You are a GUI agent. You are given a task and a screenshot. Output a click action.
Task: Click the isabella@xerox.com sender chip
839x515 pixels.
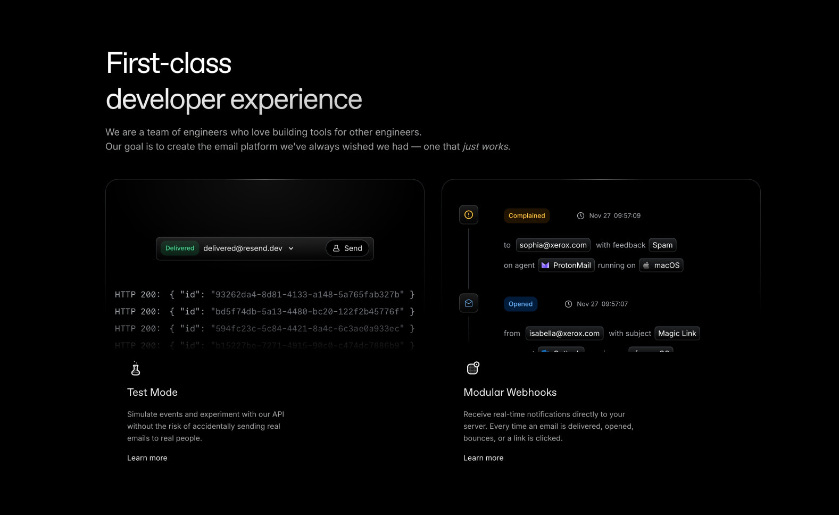click(564, 334)
